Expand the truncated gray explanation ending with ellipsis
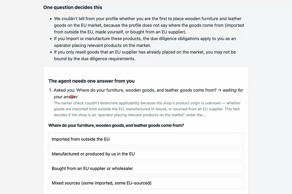 [147, 109]
